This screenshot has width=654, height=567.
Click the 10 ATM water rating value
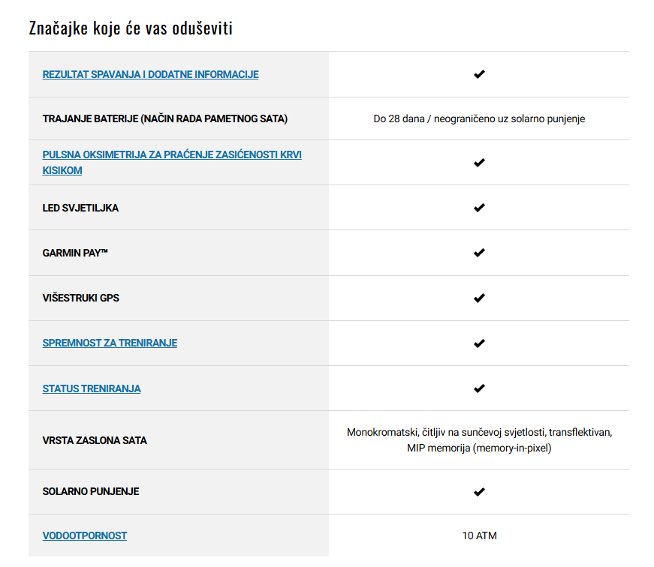479,535
